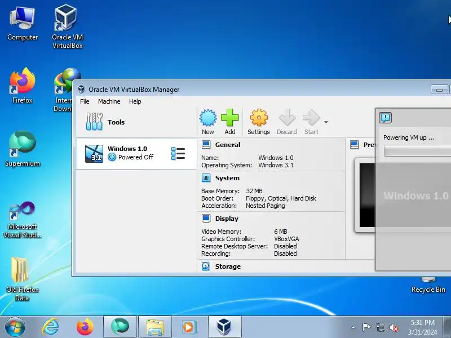451x338 pixels.
Task: Click the General section header
Action: tap(228, 145)
